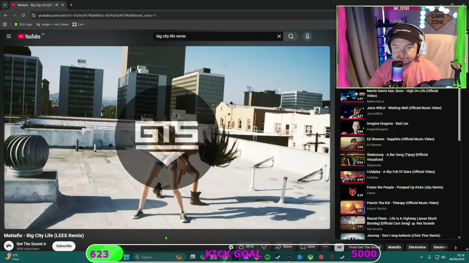469x263 pixels.
Task: Play Juice WRLD - Wishing Well video title
Action: (x=404, y=108)
